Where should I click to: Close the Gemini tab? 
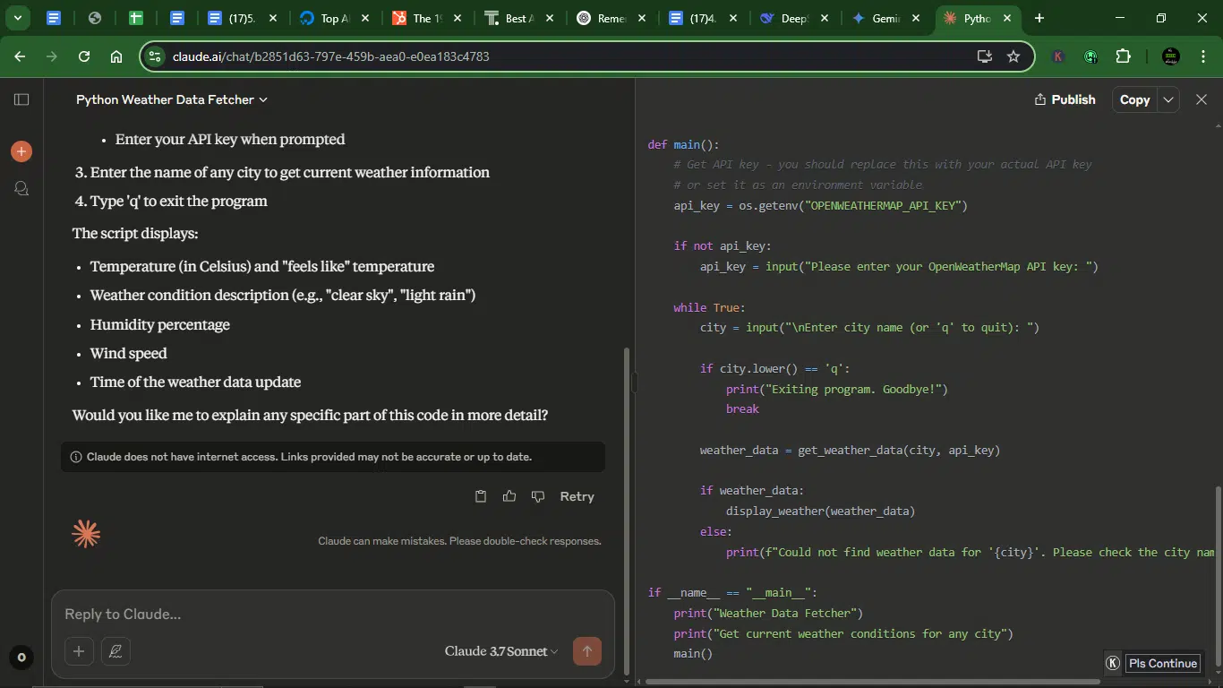pos(916,18)
